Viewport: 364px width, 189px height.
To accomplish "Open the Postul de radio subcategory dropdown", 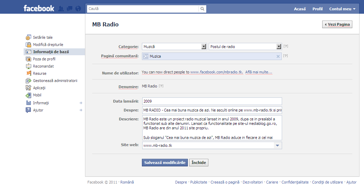I will point(245,46).
